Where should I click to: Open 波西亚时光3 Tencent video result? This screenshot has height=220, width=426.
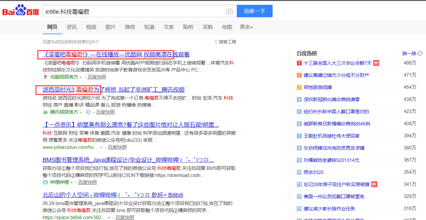click(x=114, y=89)
